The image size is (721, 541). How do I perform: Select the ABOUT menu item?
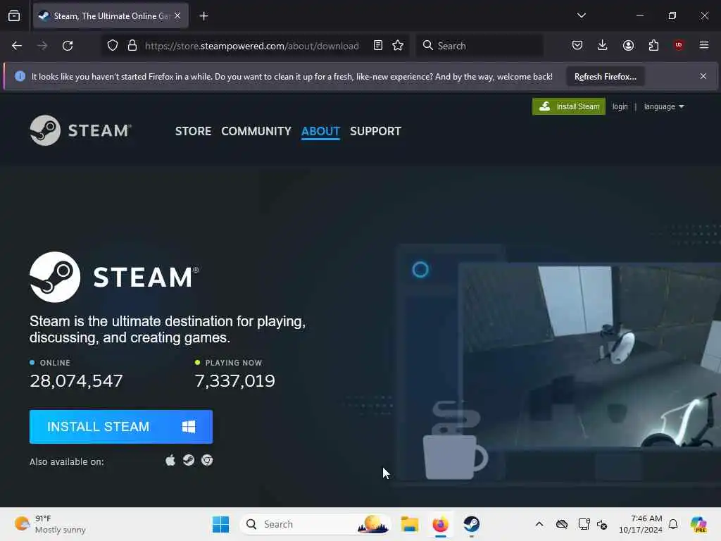tap(320, 131)
